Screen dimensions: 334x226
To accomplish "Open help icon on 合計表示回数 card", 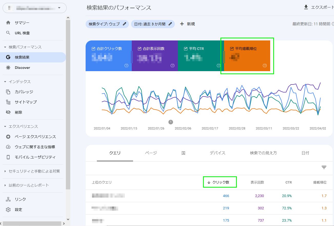I will click(x=173, y=66).
